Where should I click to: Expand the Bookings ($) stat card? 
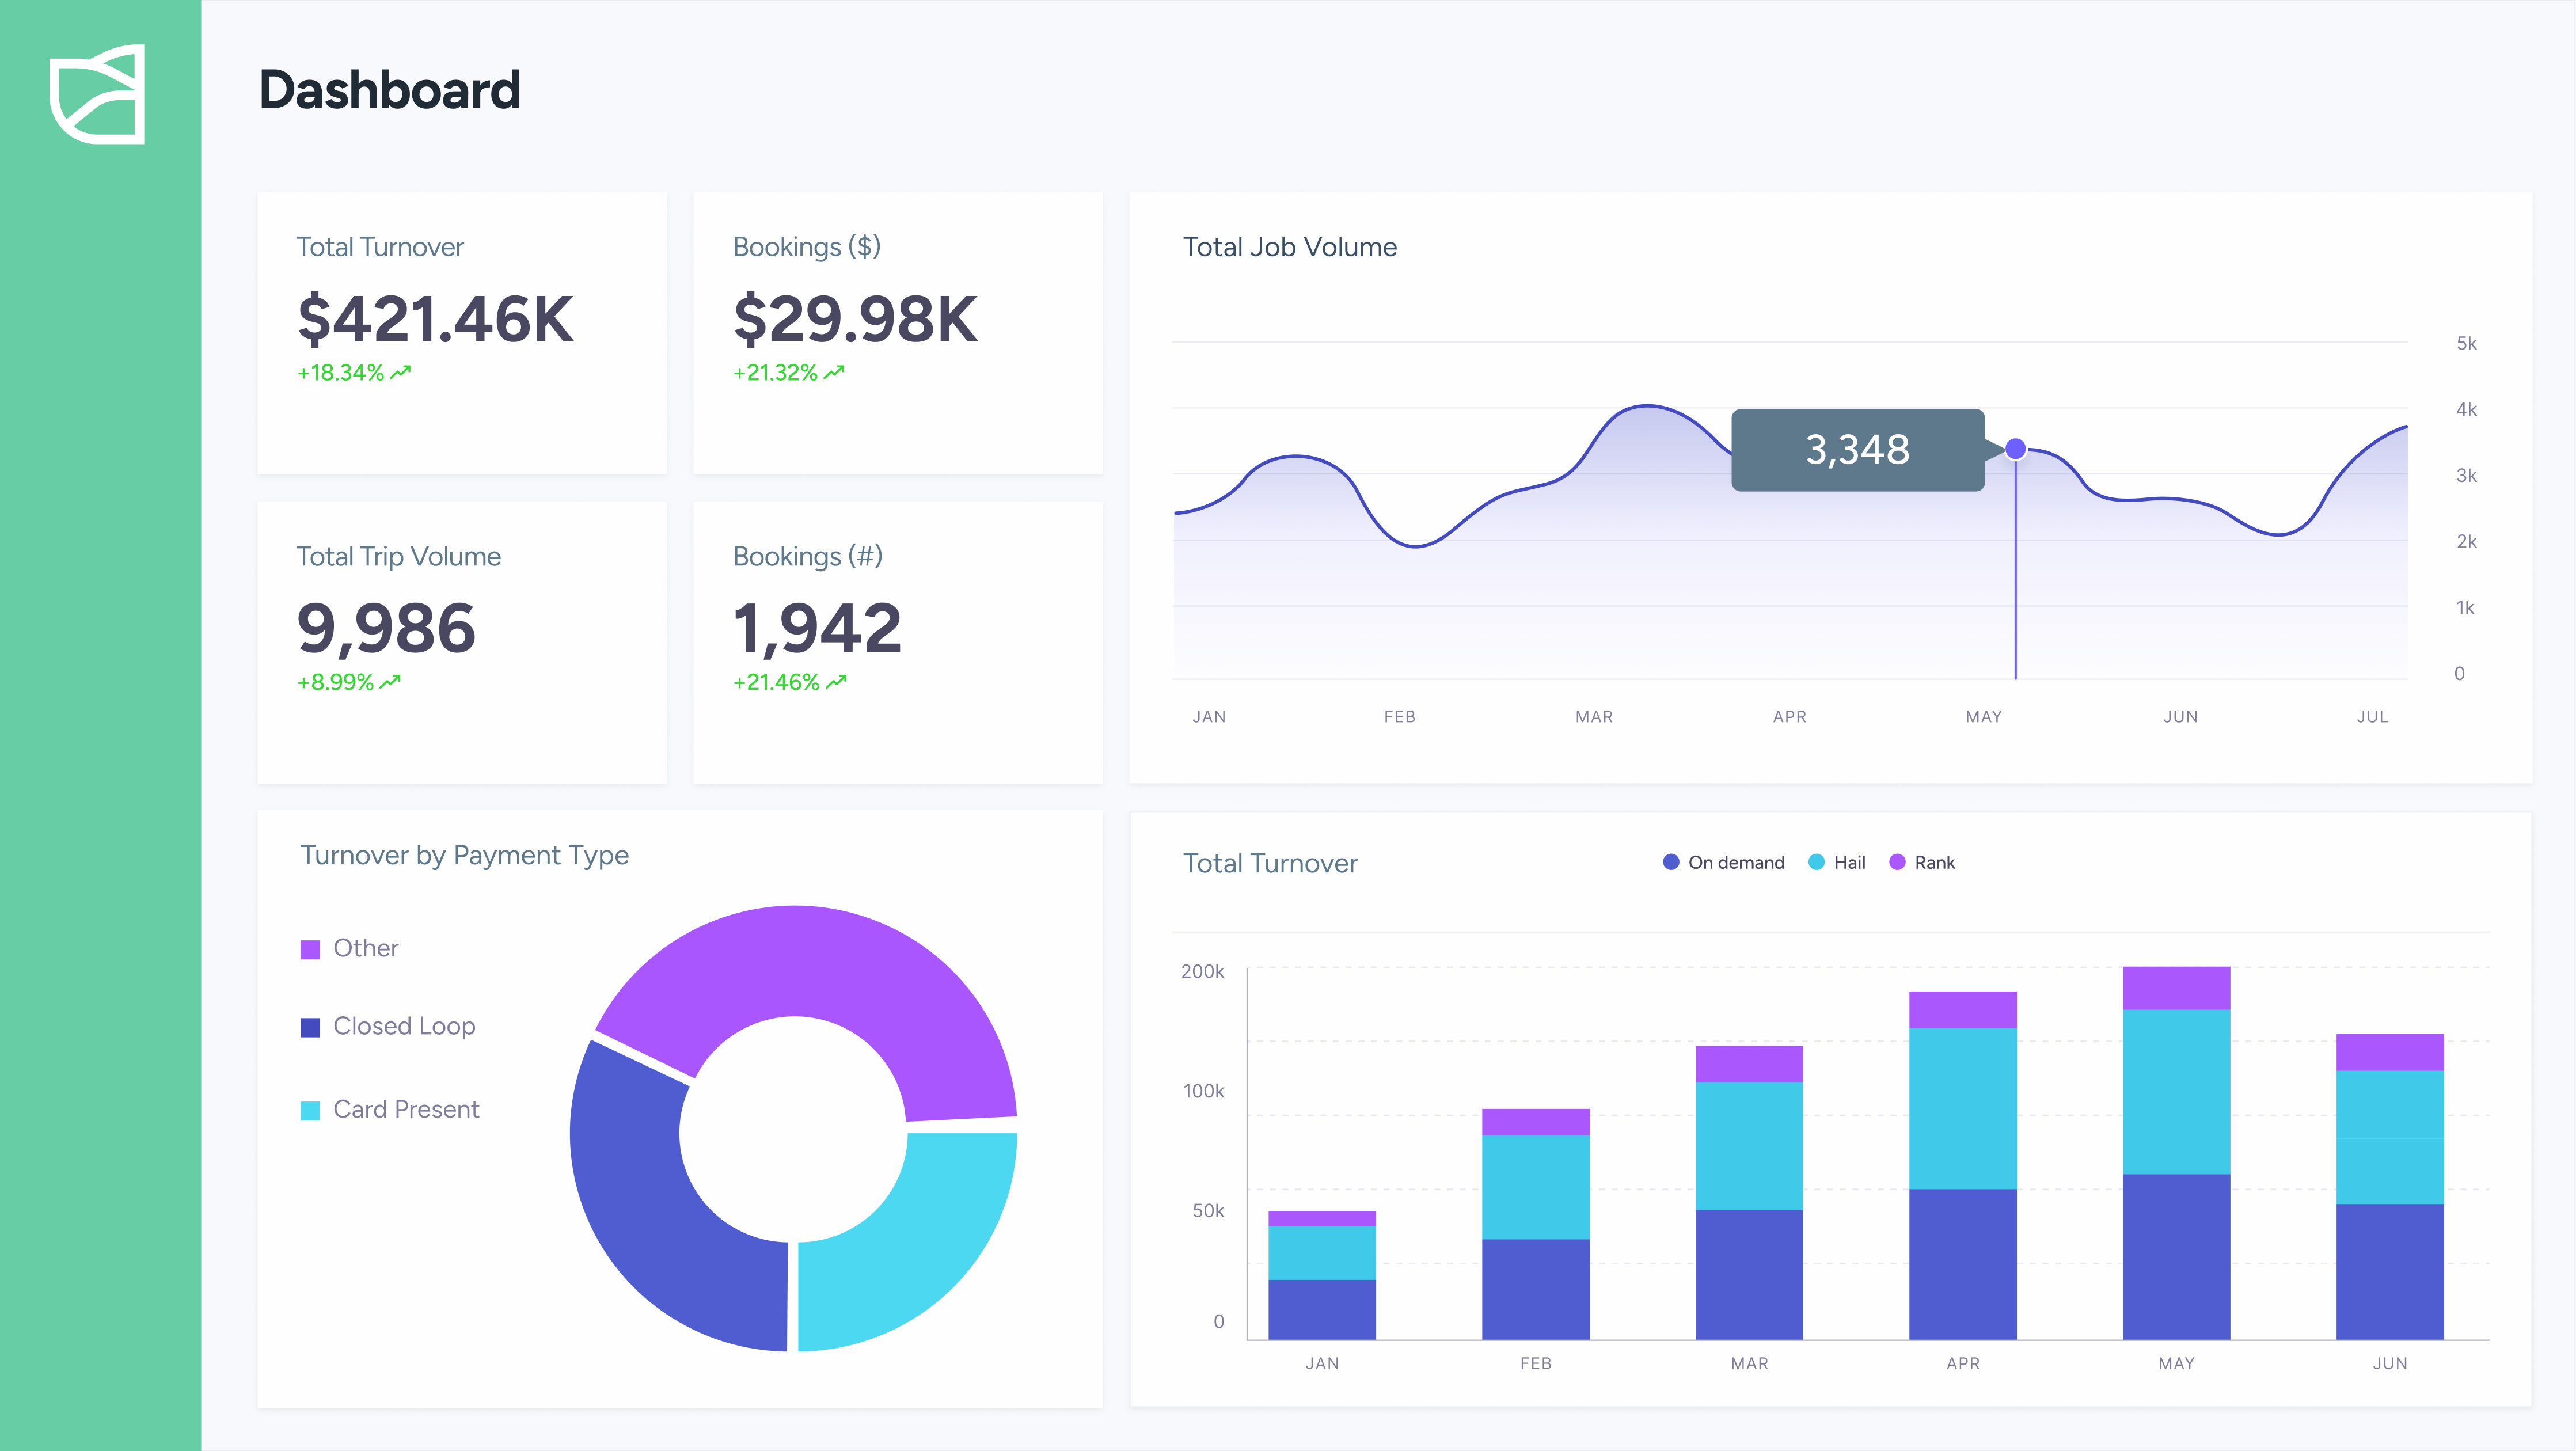click(898, 334)
